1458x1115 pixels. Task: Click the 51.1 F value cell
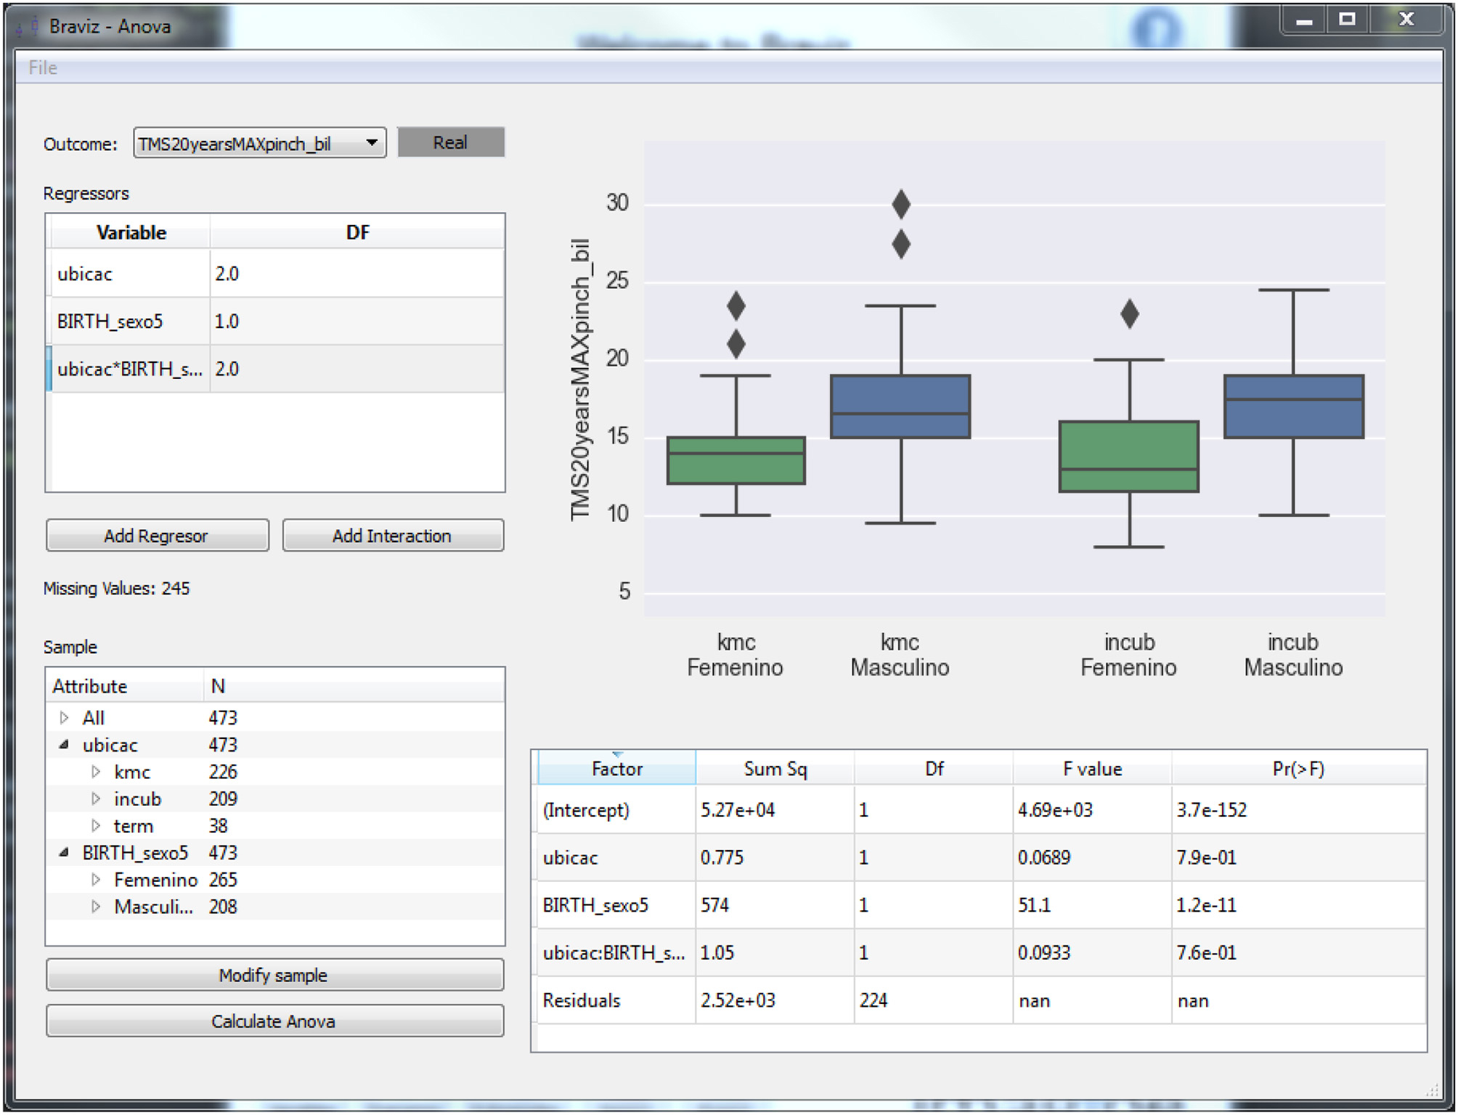point(1092,905)
